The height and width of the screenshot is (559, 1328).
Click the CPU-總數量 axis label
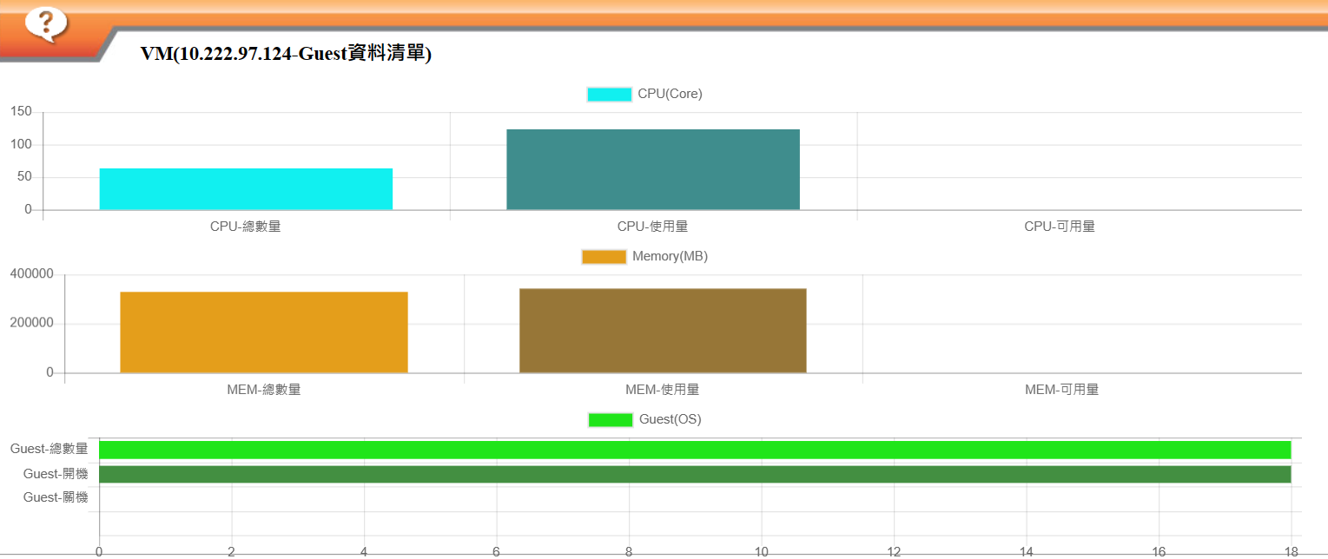tap(246, 227)
